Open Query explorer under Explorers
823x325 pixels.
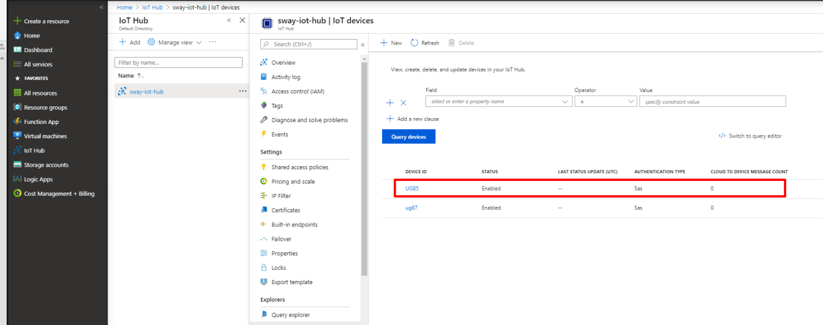(x=291, y=315)
